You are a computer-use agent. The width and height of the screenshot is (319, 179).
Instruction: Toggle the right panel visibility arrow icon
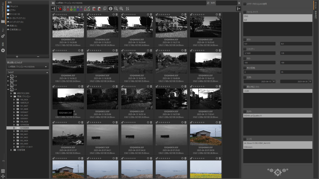(238, 8)
